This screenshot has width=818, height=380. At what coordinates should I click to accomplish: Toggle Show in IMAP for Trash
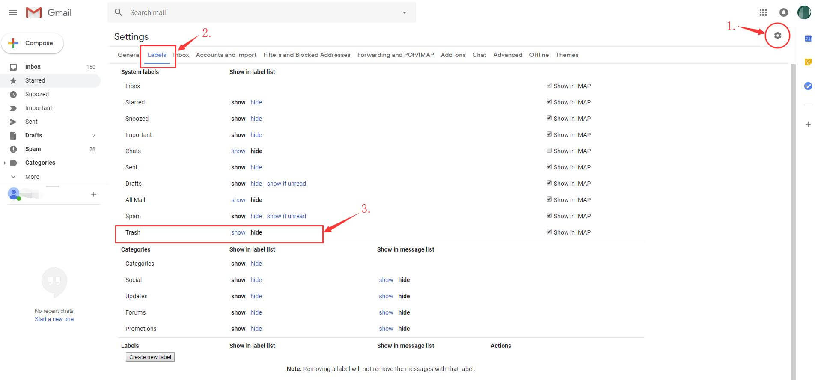pos(549,232)
